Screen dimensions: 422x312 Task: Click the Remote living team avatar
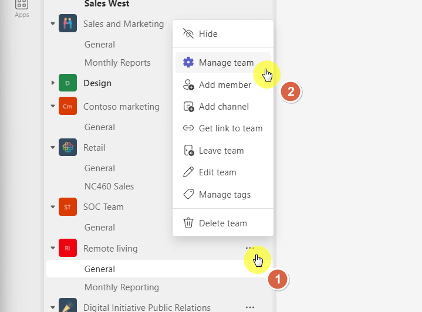(67, 247)
